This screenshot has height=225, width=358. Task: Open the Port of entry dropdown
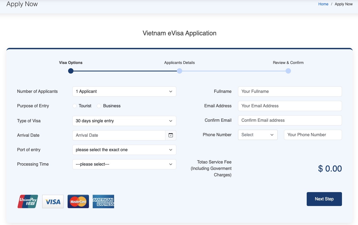pos(124,150)
